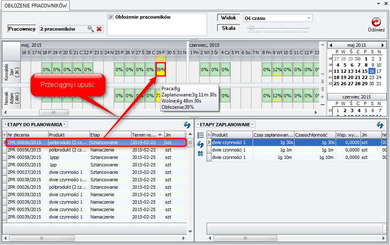Click minus icon beside timeline scrollbar
Image resolution: width=390 pixels, height=245 pixels.
pos(323,104)
